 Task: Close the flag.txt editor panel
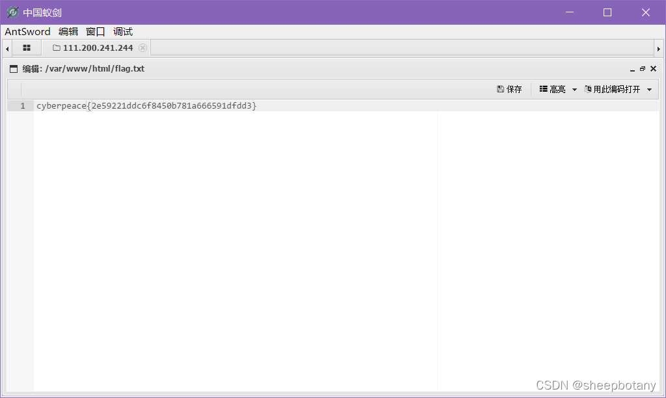[x=653, y=69]
